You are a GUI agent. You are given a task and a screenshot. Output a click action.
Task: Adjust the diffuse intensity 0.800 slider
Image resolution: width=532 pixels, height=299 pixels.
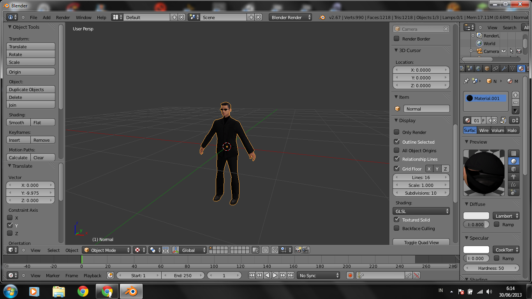[x=476, y=225]
